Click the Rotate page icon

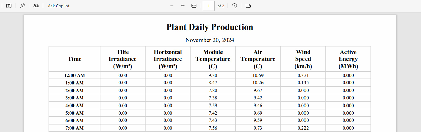pos(234,6)
